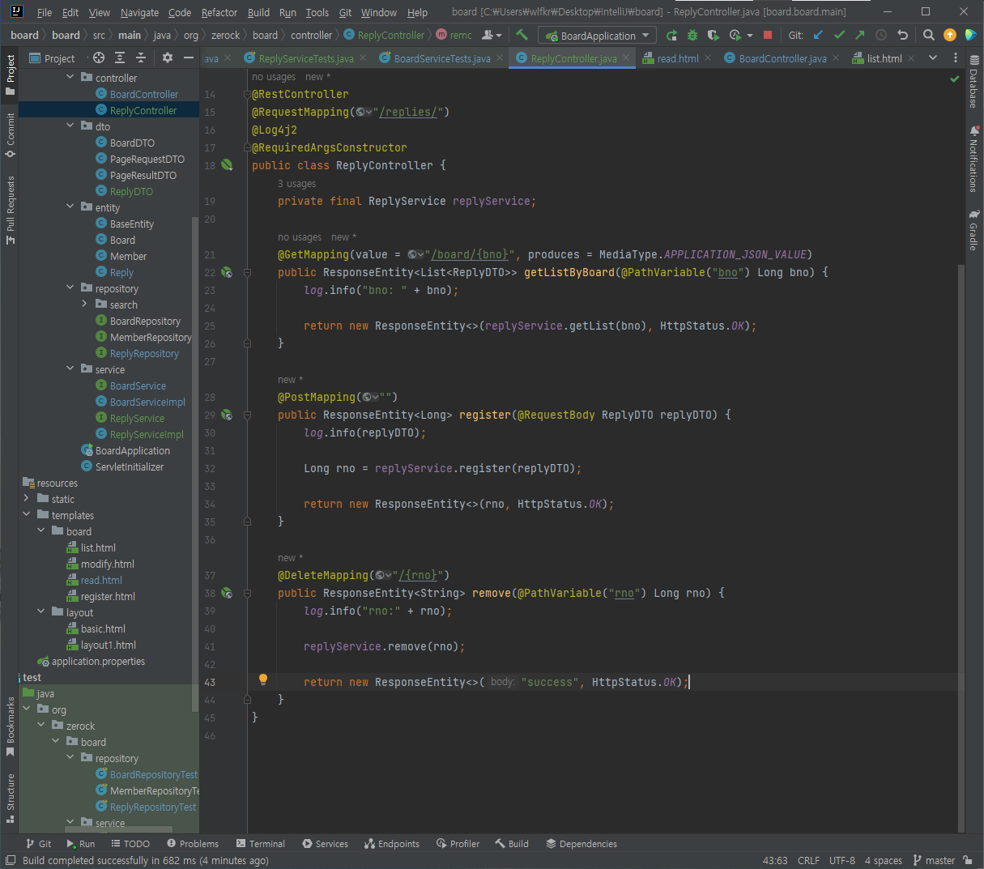The height and width of the screenshot is (869, 984).
Task: Open the Refactor menu
Action: tap(219, 12)
